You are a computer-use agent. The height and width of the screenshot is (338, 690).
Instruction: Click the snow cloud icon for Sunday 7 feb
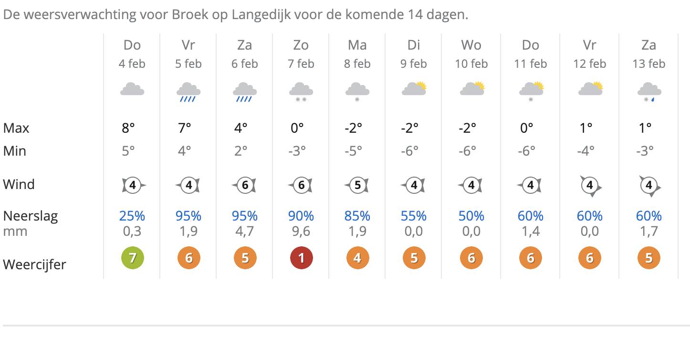point(301,91)
